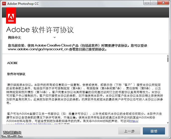Click the Adobe 软件许可协议 heading
Screen dimensions: 171x139
click(40, 30)
